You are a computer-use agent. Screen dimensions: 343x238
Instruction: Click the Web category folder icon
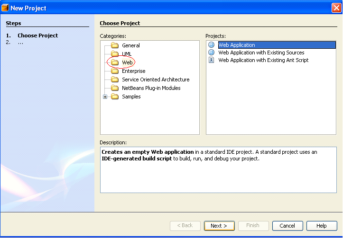[115, 62]
